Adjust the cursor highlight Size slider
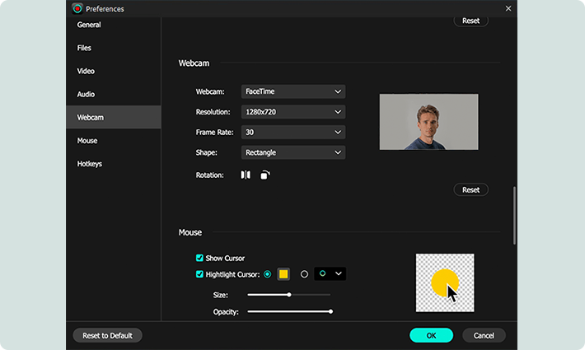 pos(288,295)
